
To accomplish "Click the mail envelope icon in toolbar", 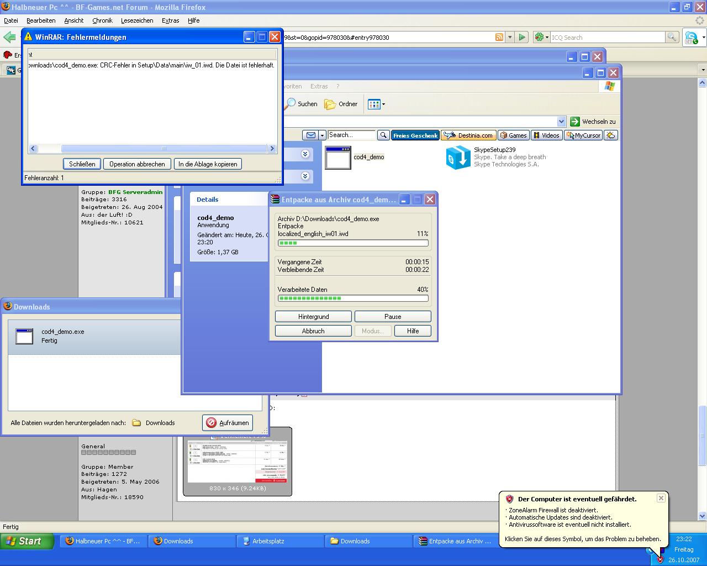I will [311, 135].
